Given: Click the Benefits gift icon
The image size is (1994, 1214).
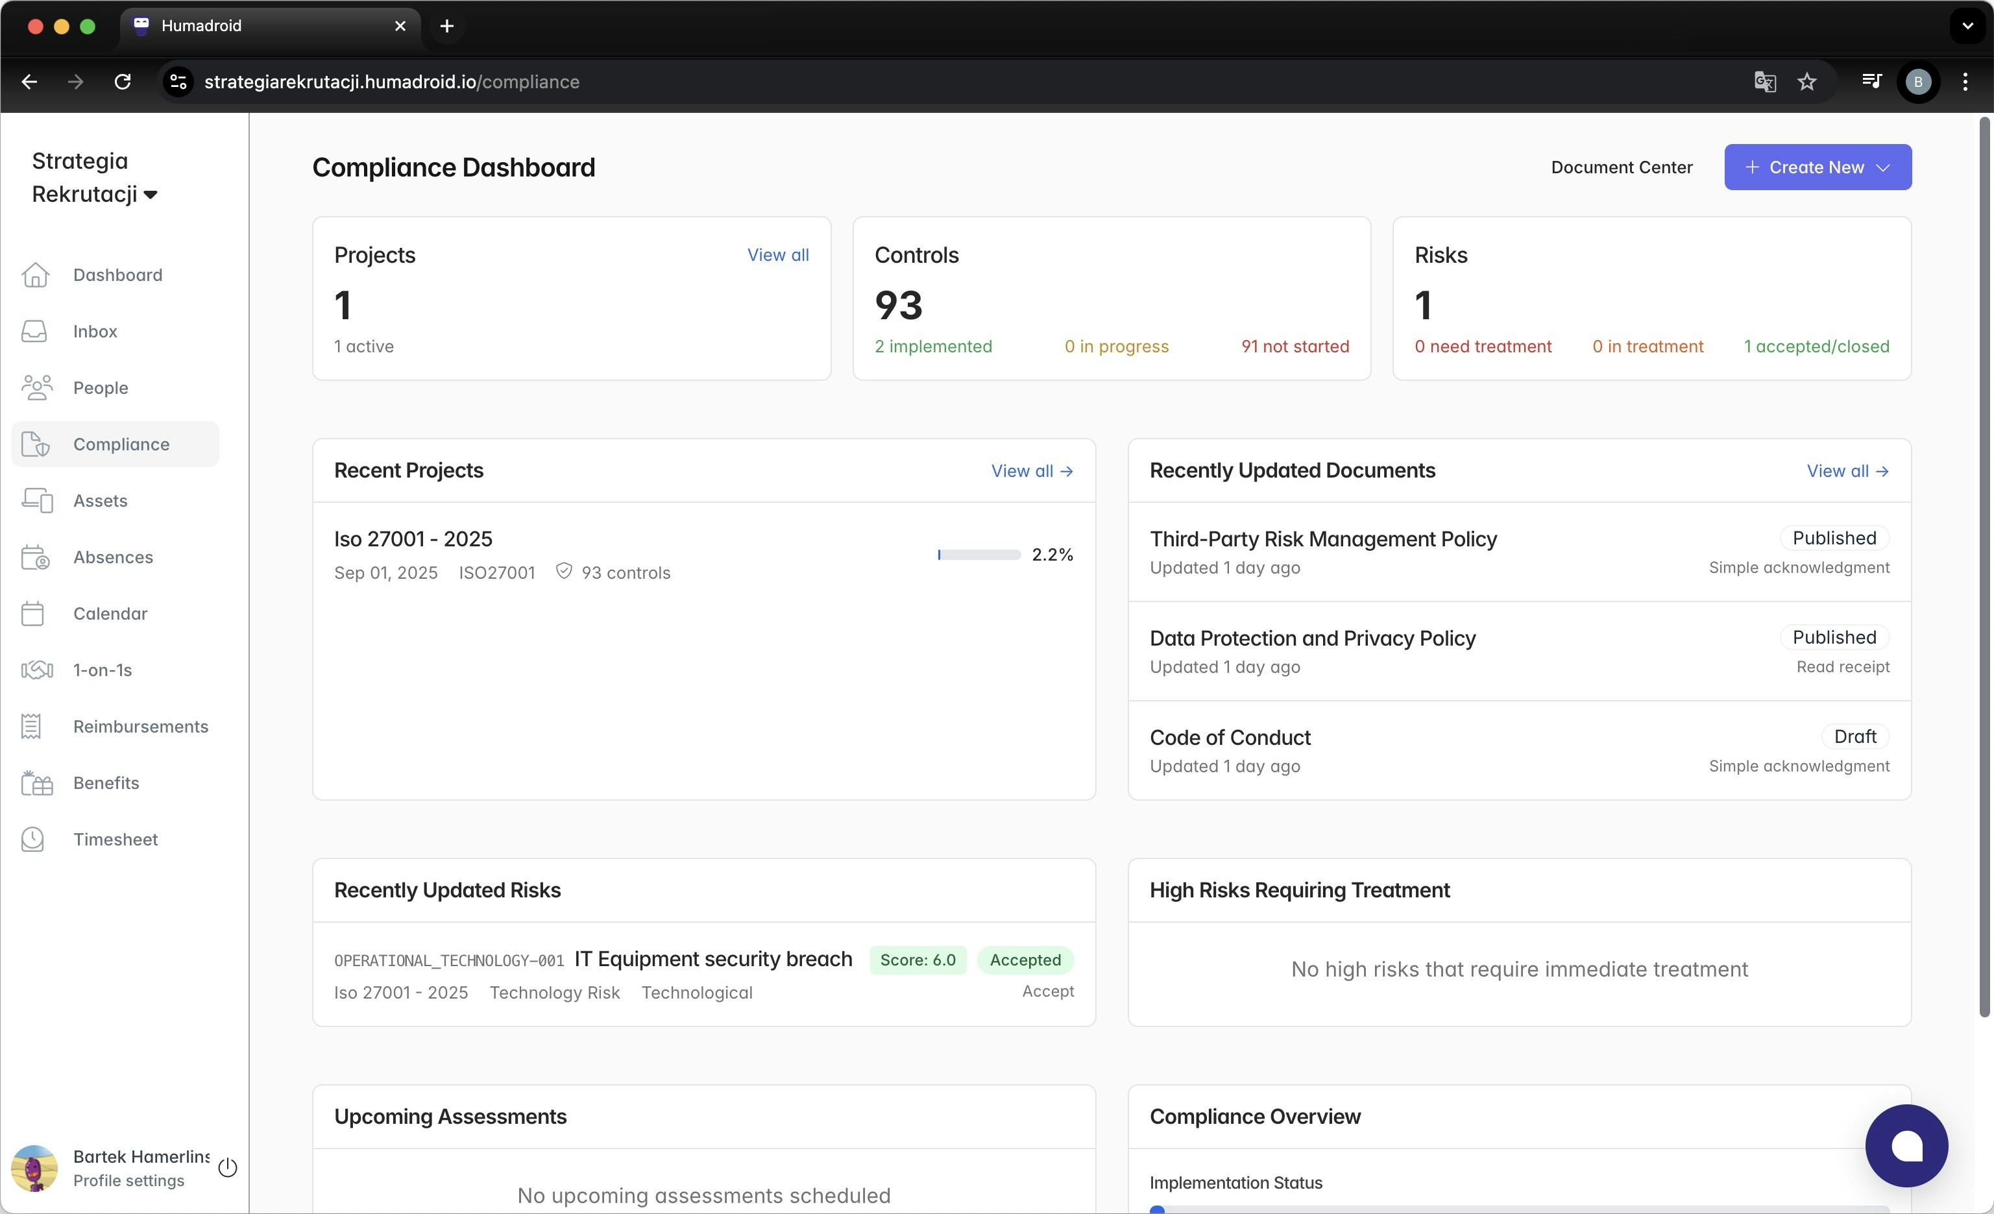Looking at the screenshot, I should click(x=36, y=783).
